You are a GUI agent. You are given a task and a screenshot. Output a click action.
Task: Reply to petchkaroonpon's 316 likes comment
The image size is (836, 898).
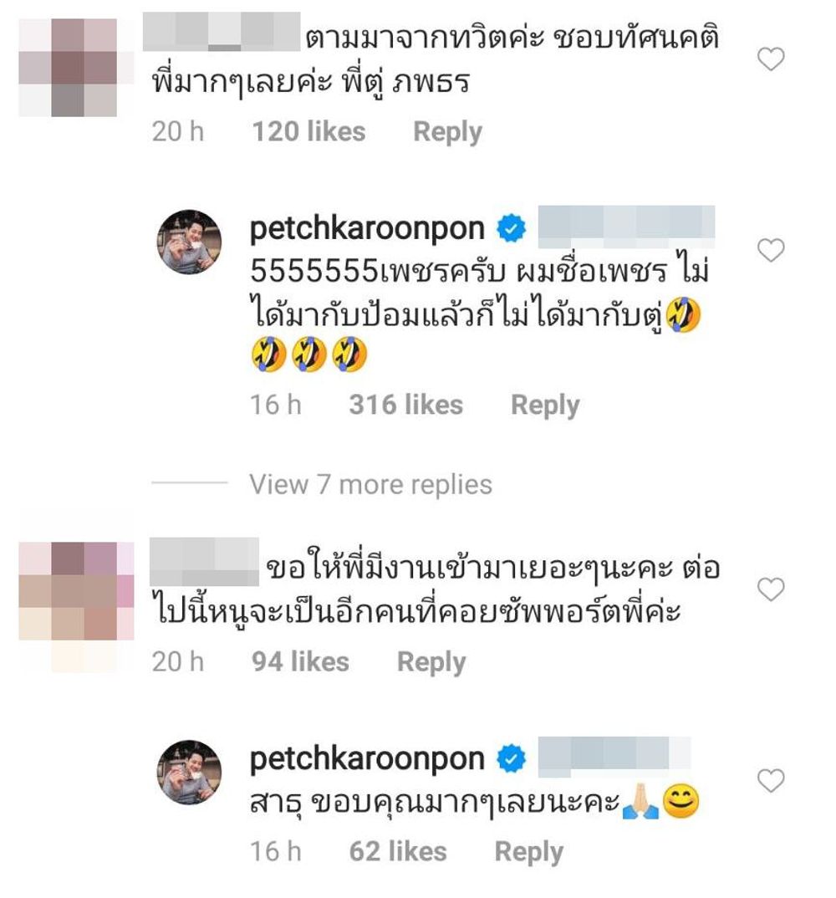(x=545, y=405)
